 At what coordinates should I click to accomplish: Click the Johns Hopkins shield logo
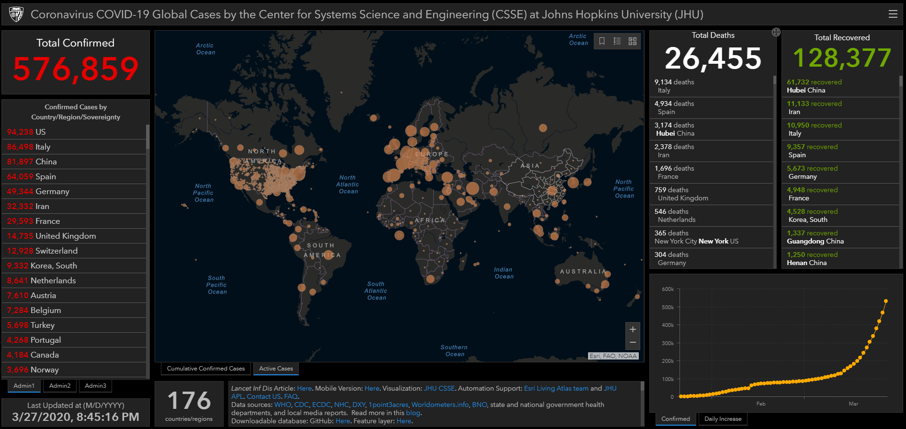(16, 14)
